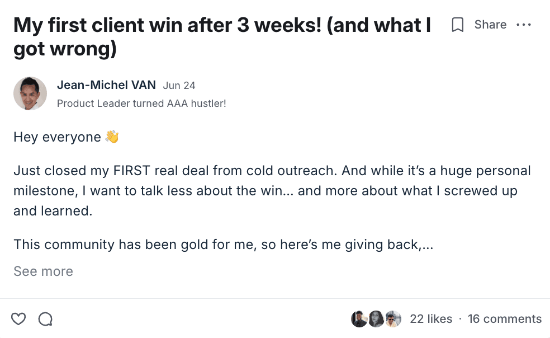
Task: Open Jean-Michel VAN's profile photo
Action: click(x=30, y=93)
